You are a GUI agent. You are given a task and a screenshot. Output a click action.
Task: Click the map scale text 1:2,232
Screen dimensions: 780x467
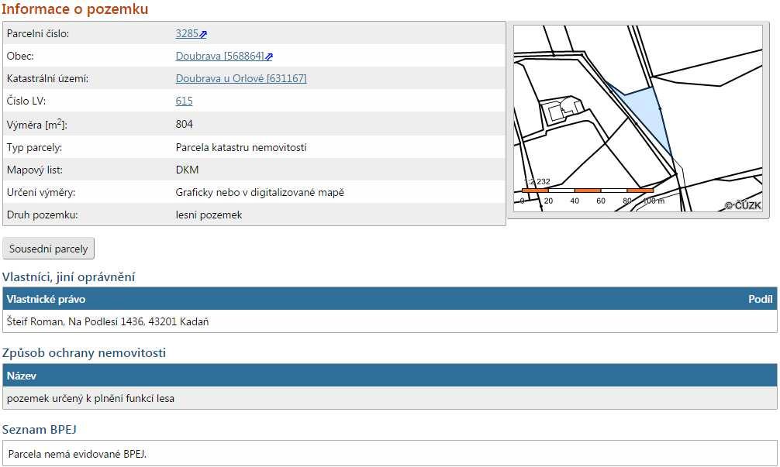(x=537, y=182)
